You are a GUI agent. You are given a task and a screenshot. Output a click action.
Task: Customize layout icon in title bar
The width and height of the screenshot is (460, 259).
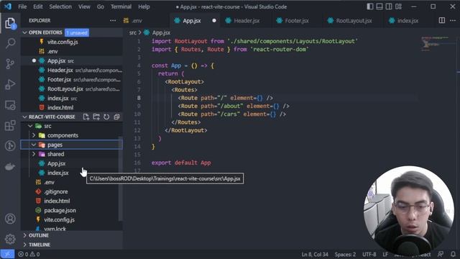[x=398, y=6]
